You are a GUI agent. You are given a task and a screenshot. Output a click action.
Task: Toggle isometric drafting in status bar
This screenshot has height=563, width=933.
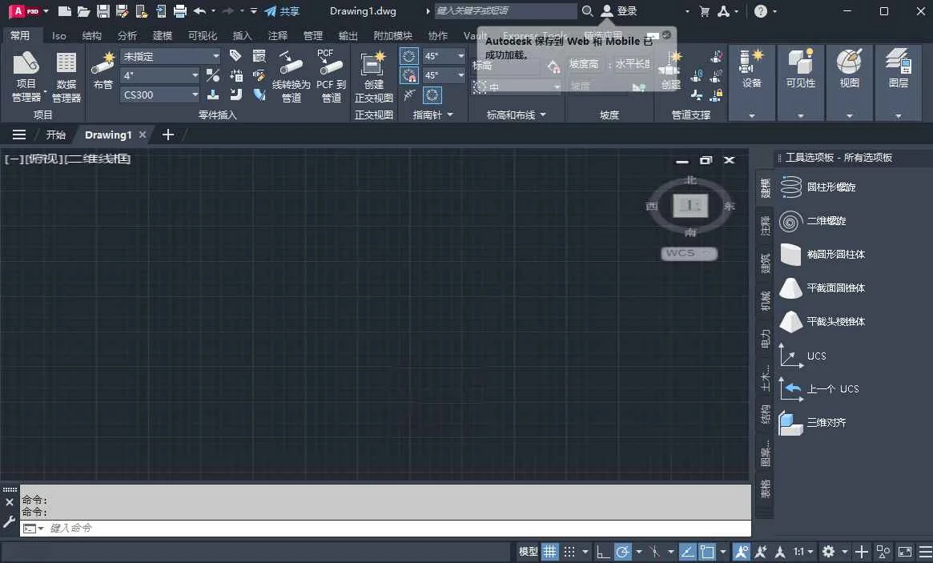[x=654, y=552]
